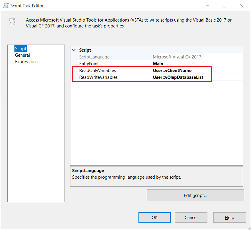
Task: Open the General page
Action: pos(22,55)
